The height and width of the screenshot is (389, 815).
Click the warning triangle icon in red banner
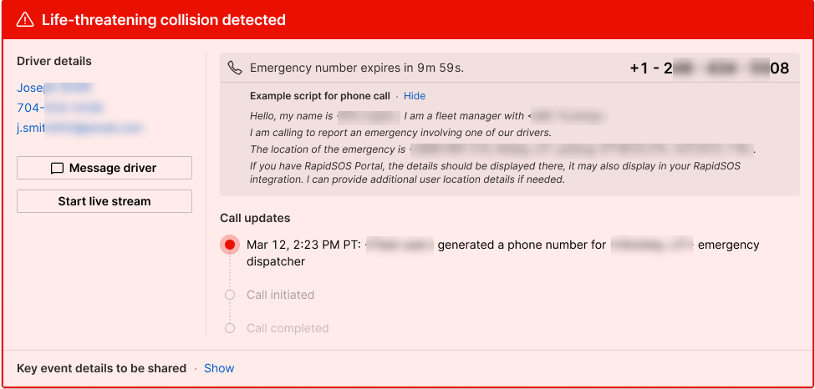tap(24, 20)
